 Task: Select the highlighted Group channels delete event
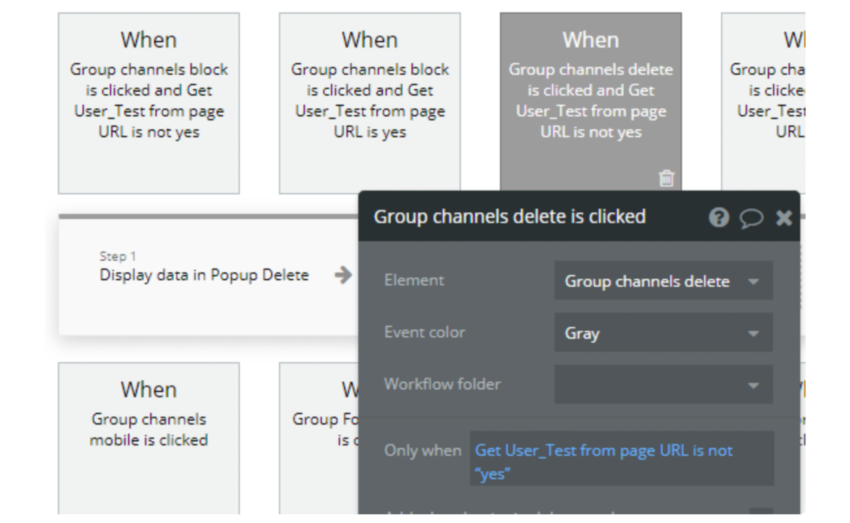click(590, 103)
